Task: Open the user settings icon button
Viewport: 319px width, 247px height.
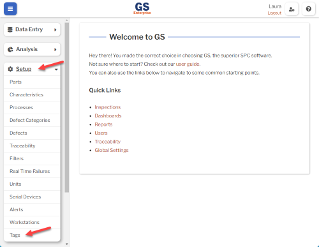Action: pyautogui.click(x=292, y=9)
